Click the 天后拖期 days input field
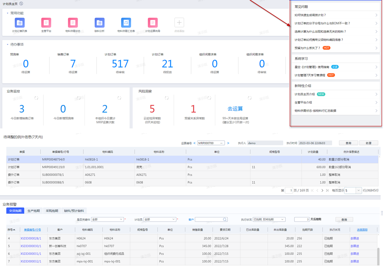 (x=302, y=219)
